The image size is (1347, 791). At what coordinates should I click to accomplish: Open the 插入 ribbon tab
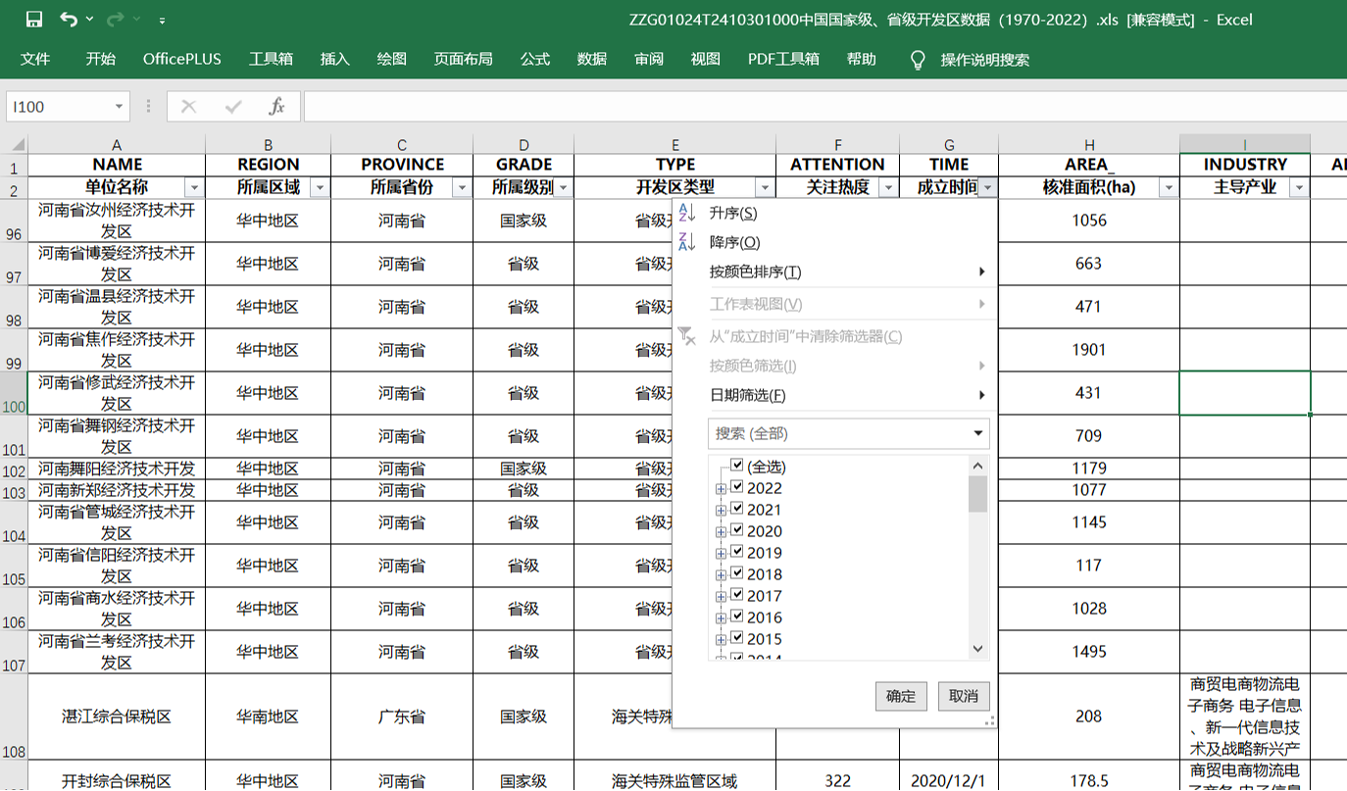335,59
